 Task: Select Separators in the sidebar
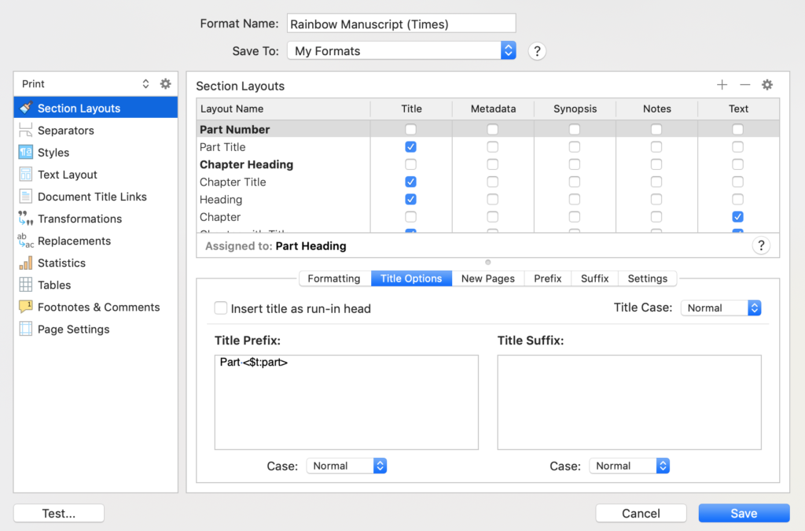coord(95,130)
